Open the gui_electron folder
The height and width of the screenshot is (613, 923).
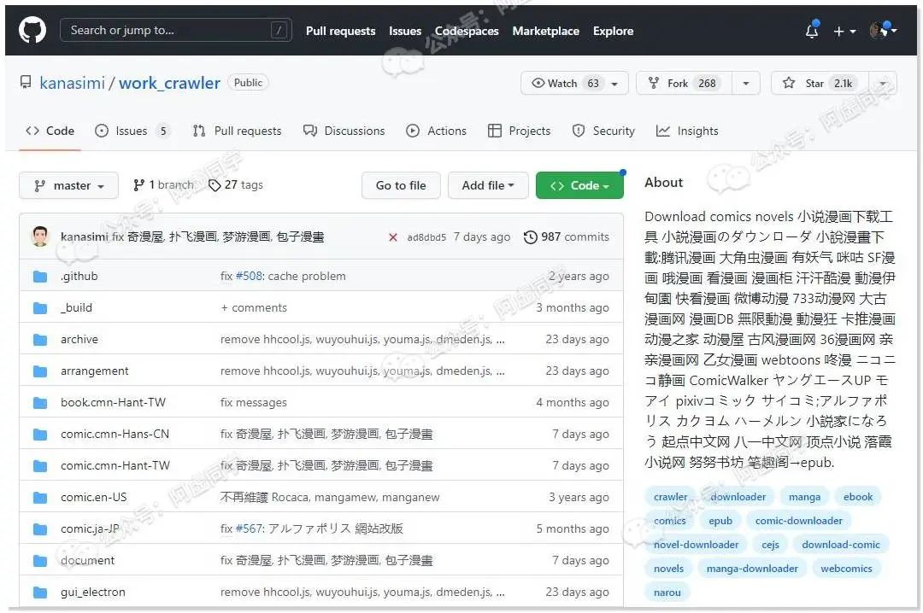coord(92,593)
